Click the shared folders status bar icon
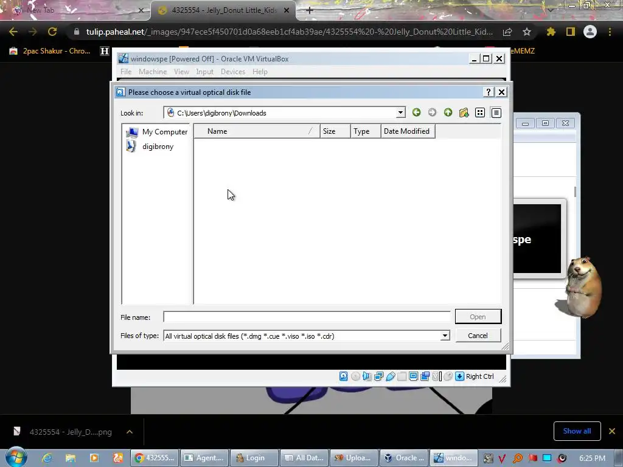This screenshot has width=623, height=467. click(402, 376)
